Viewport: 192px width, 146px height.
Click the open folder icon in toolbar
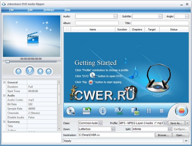click(87, 111)
